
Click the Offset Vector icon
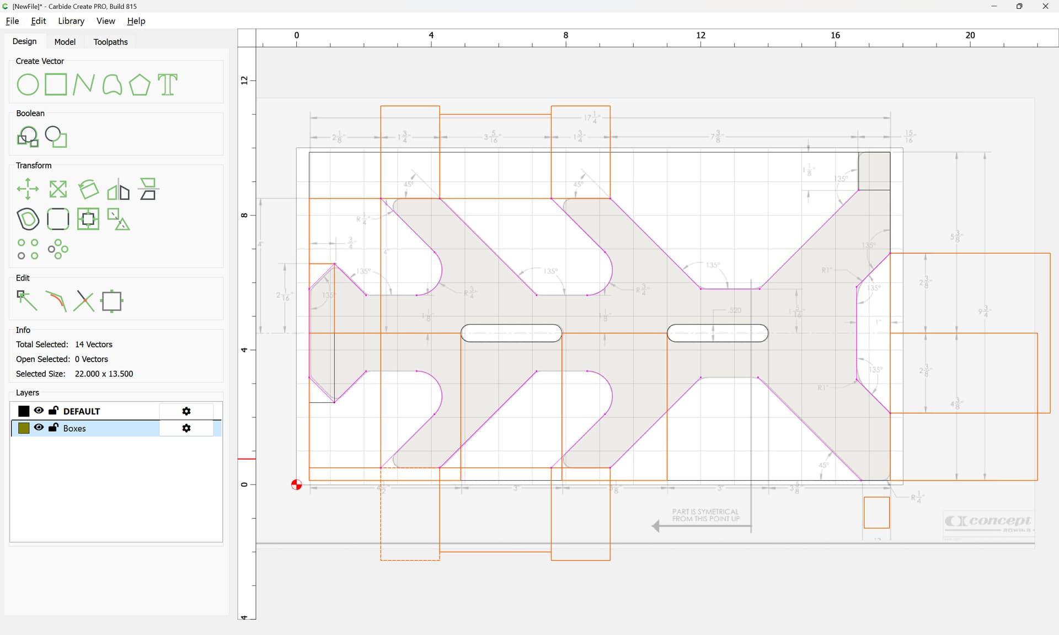[x=28, y=219]
